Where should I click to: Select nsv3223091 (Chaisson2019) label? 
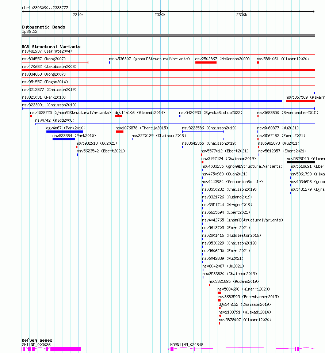(49, 105)
